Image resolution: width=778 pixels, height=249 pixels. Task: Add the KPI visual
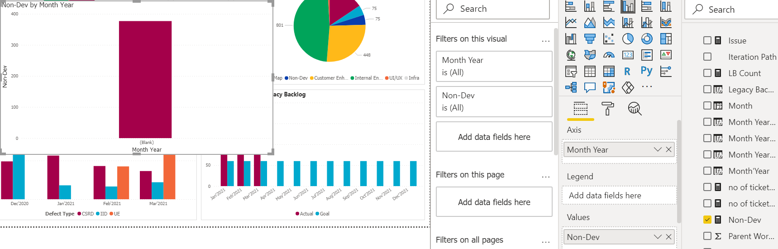666,55
